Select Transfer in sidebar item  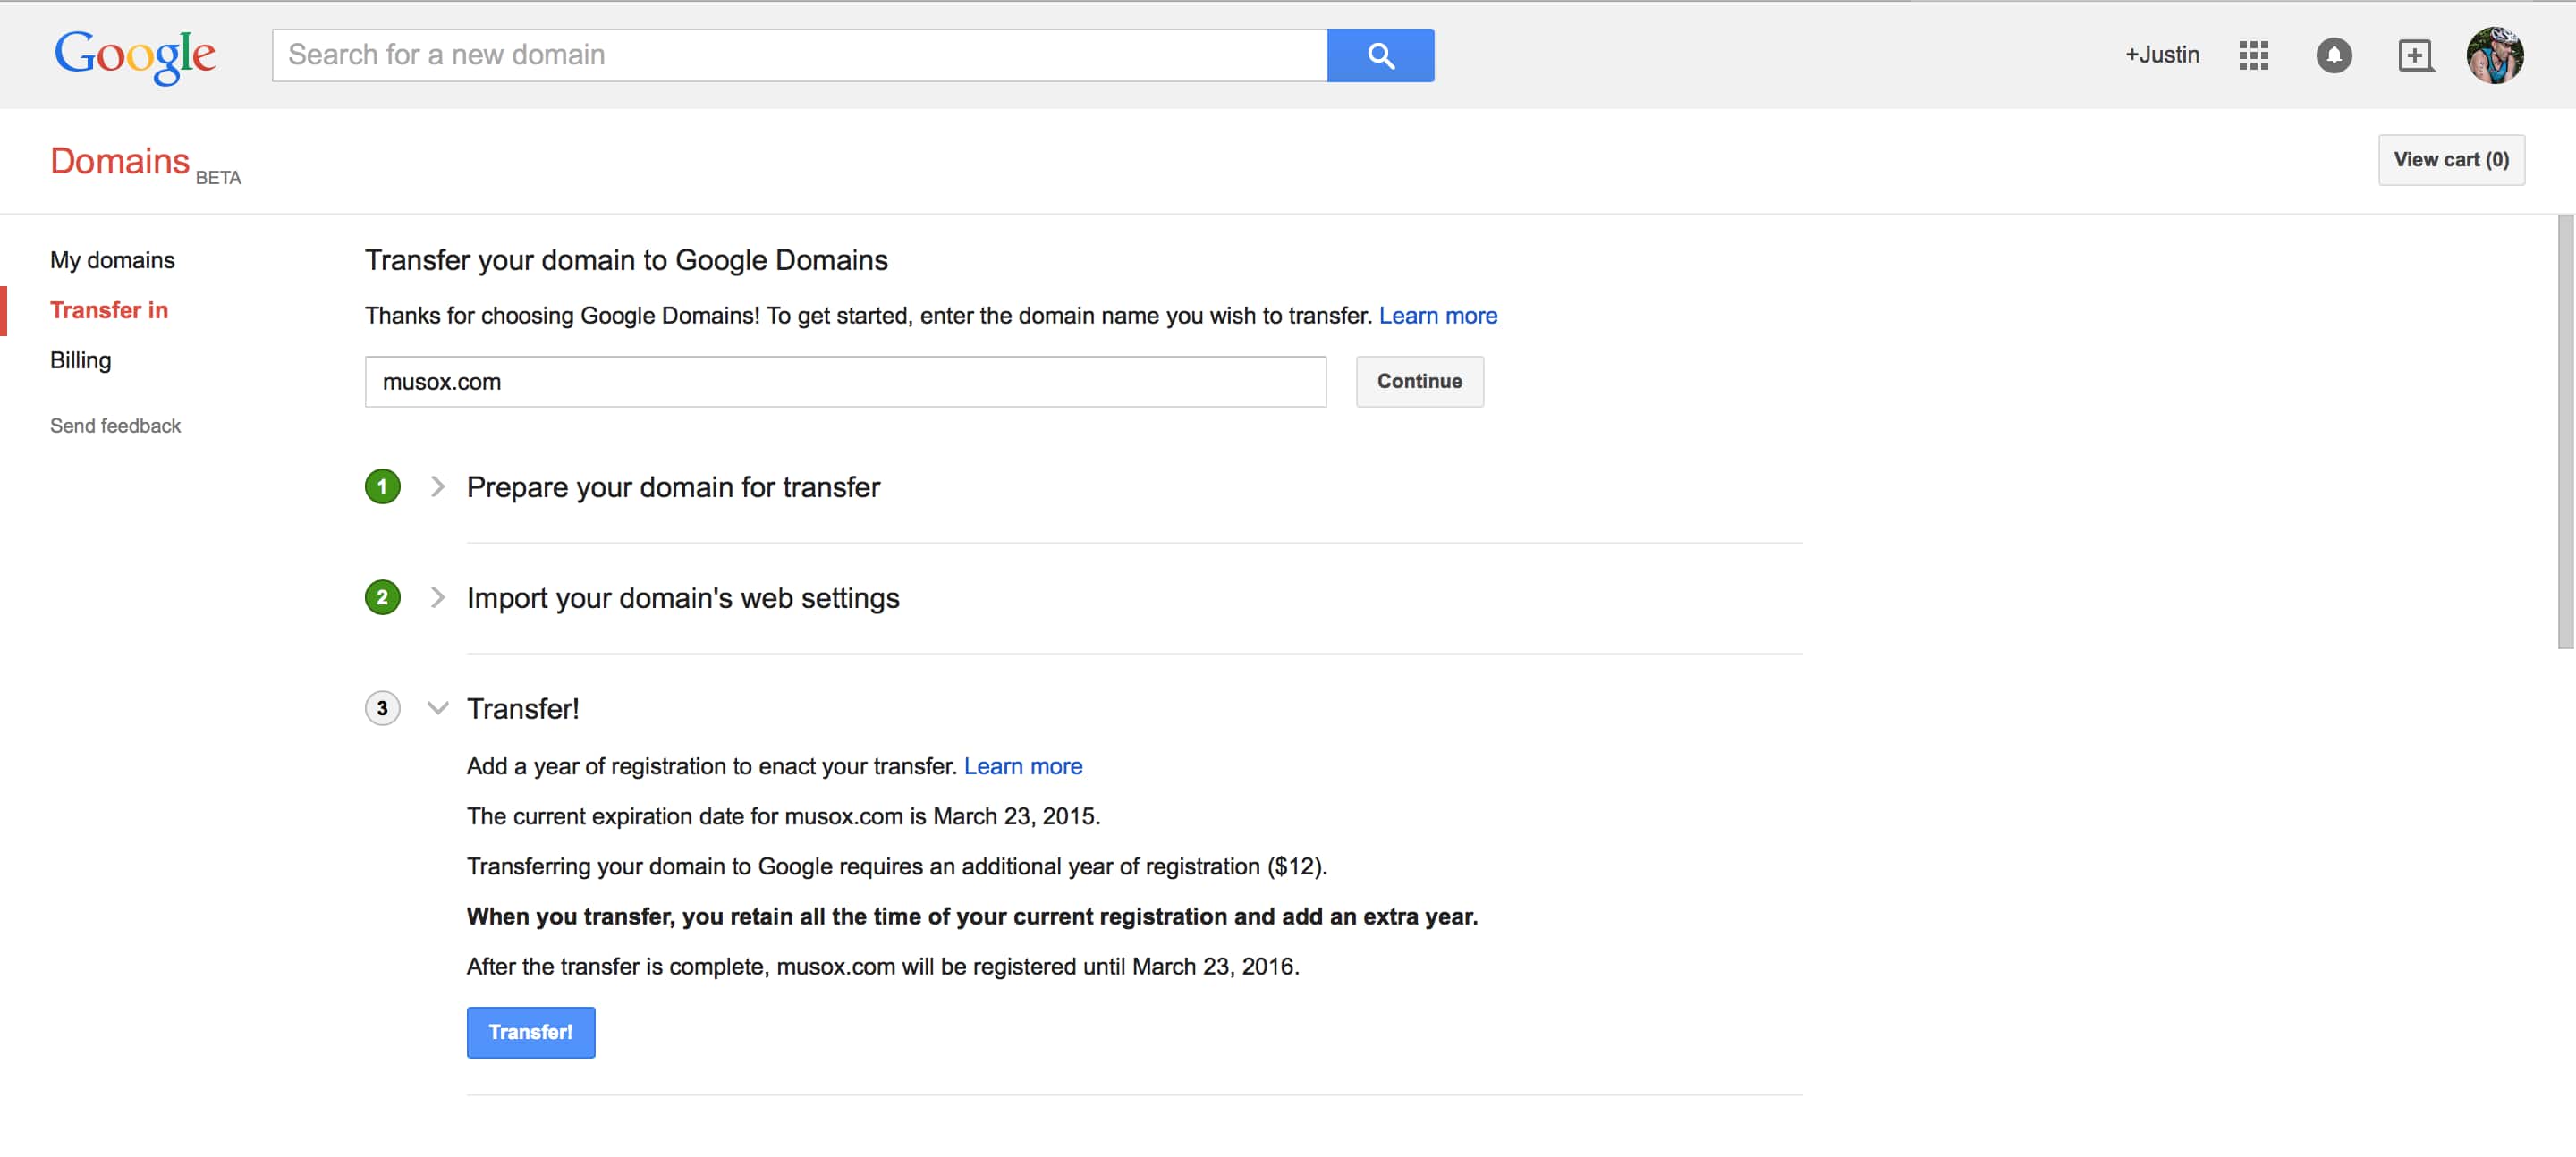click(109, 310)
